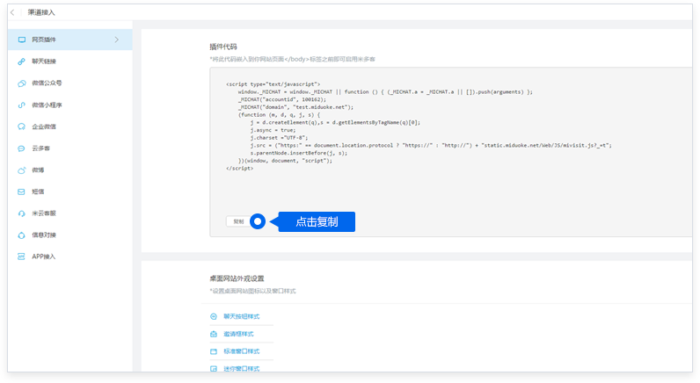The height and width of the screenshot is (383, 700).
Task: Click the 微博 icon in sidebar
Action: [x=22, y=170]
